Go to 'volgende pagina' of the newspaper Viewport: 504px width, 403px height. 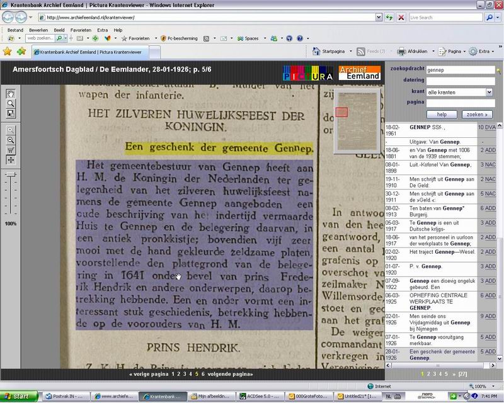(x=230, y=374)
